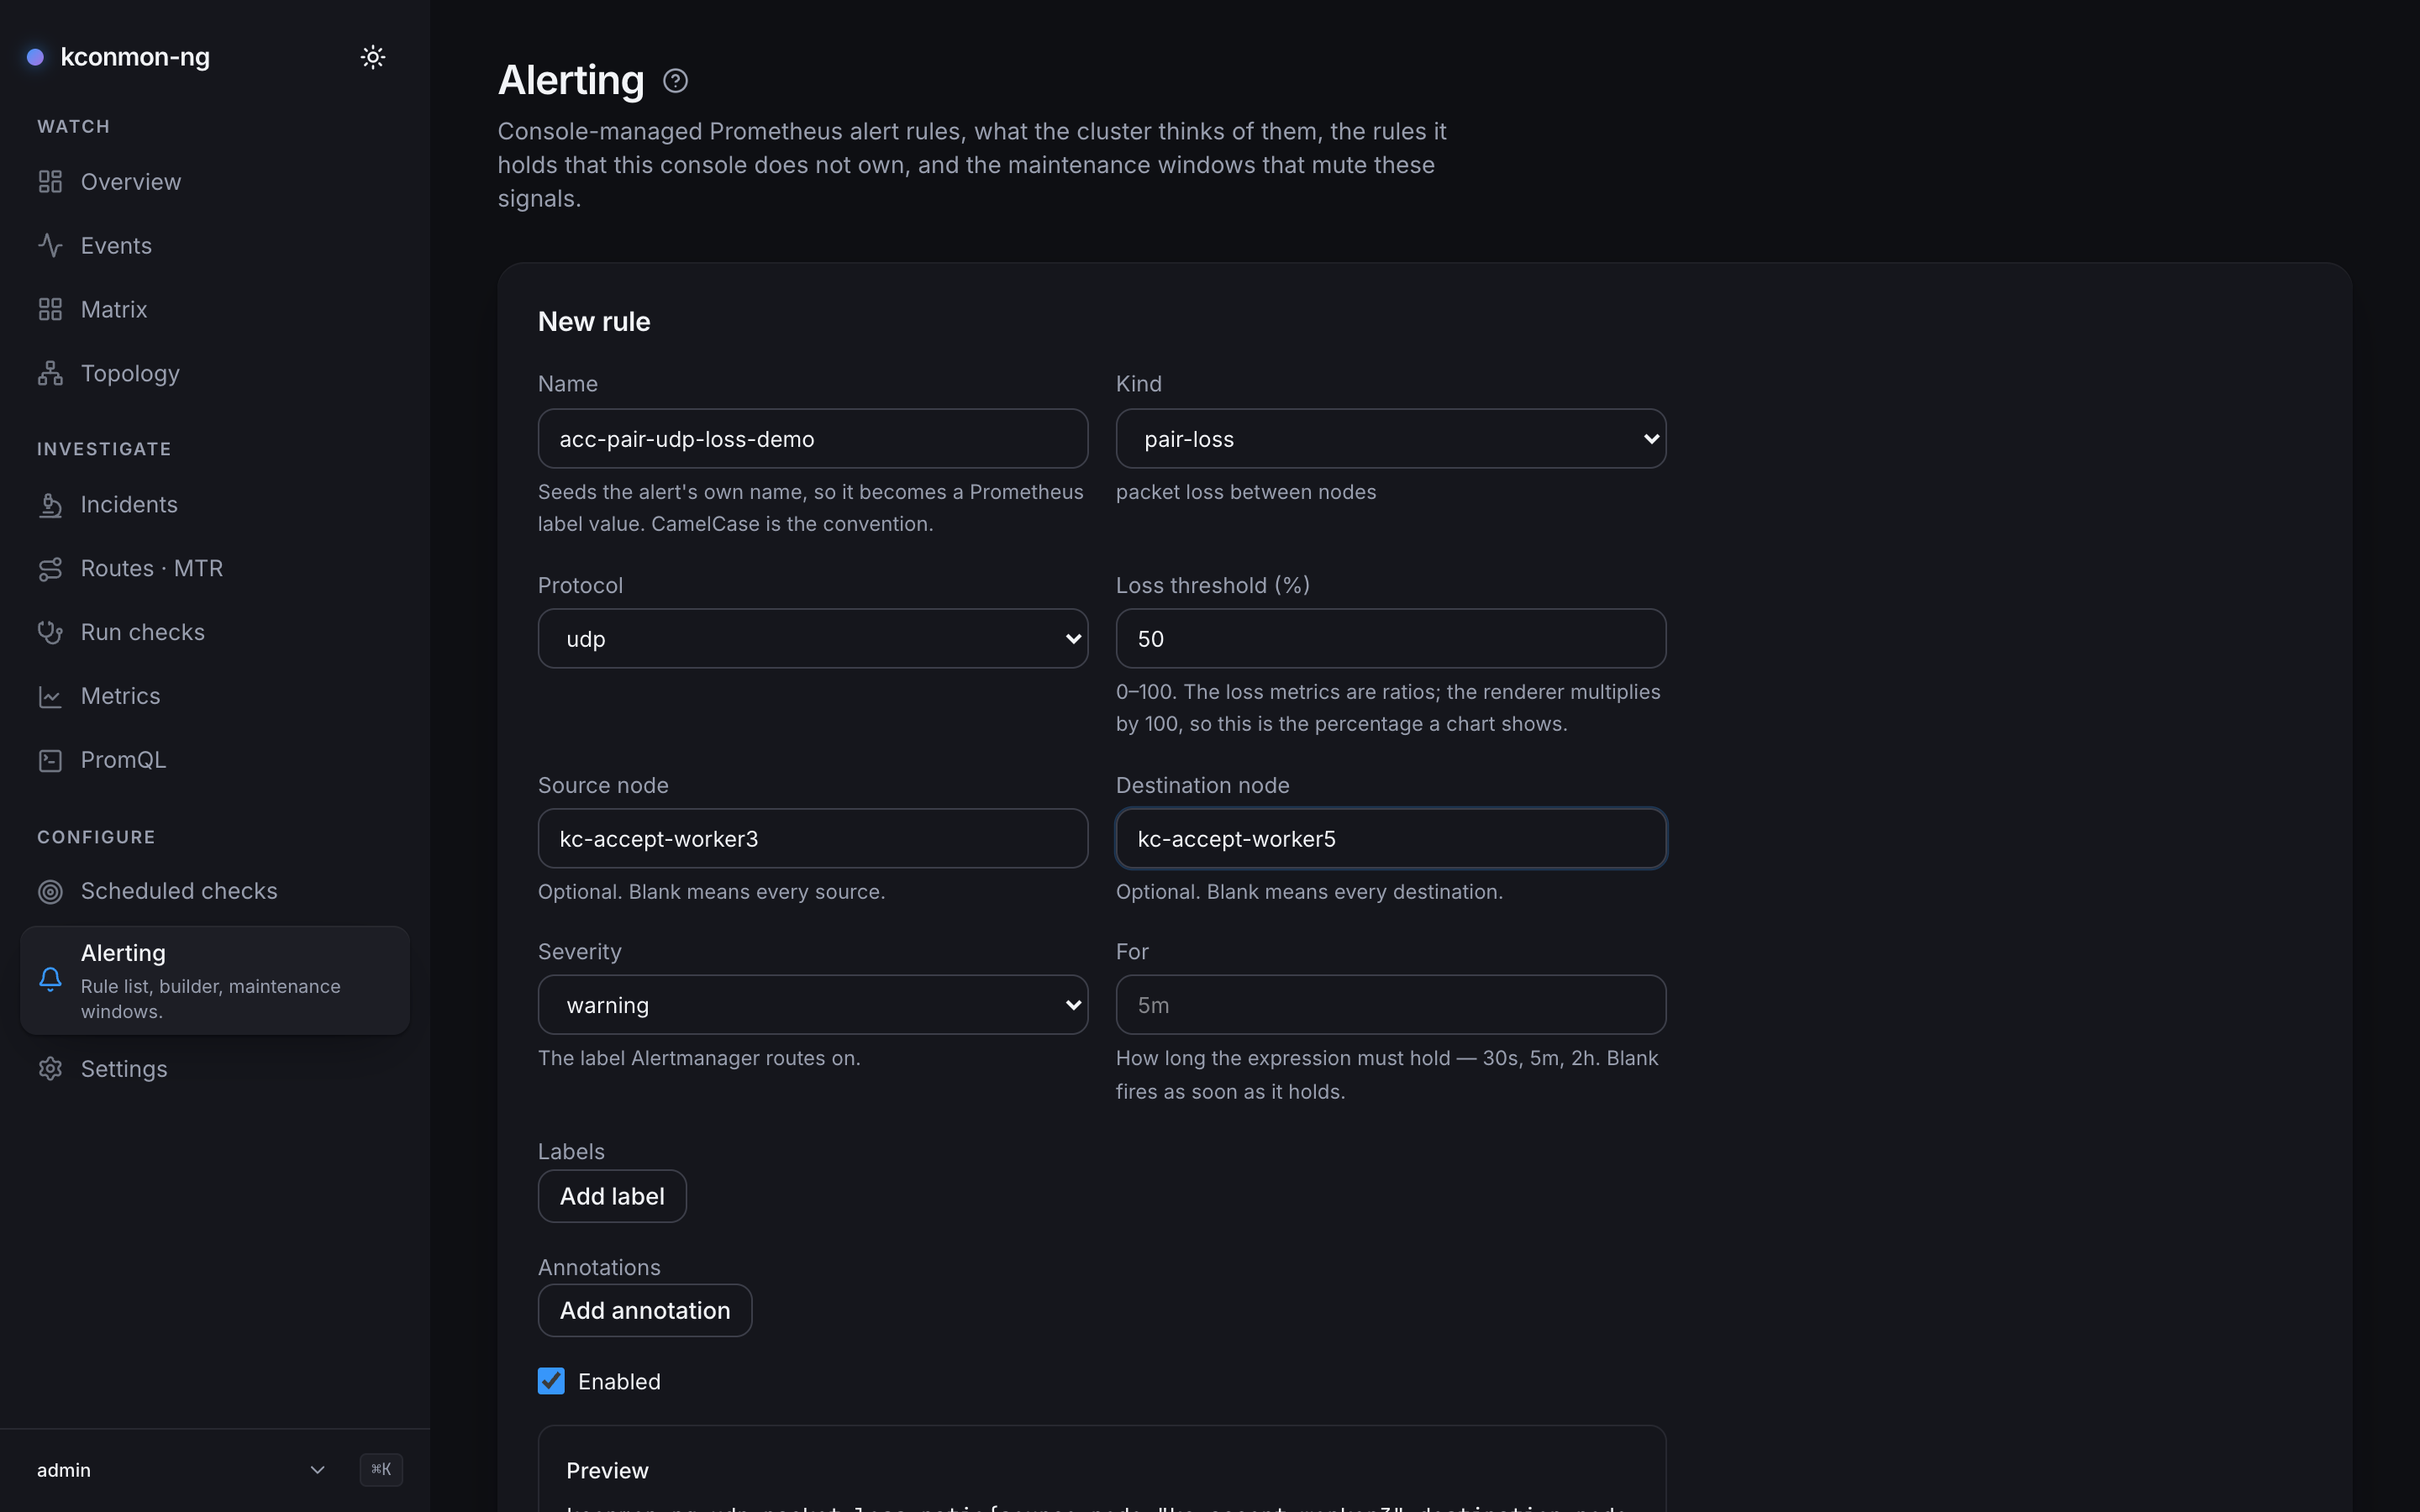Click the Topology network icon

(x=50, y=373)
